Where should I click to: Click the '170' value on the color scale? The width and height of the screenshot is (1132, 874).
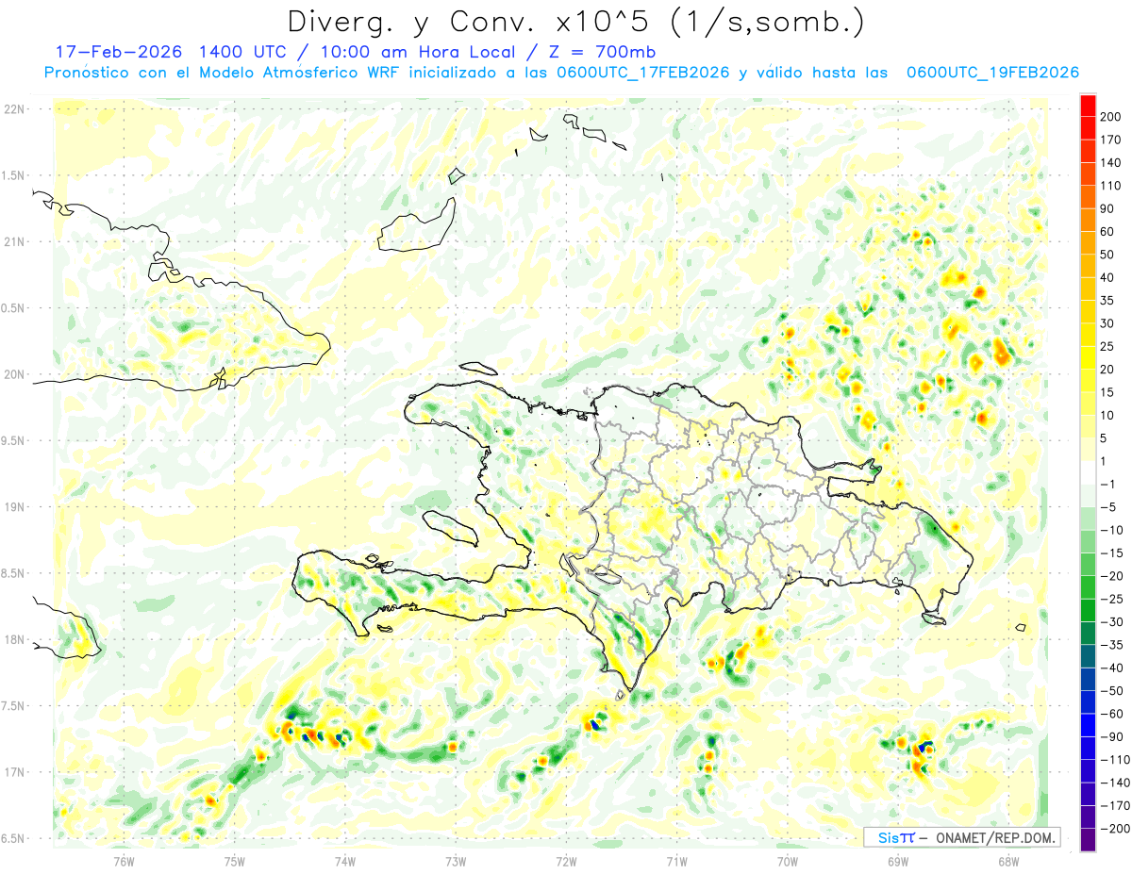click(1111, 140)
